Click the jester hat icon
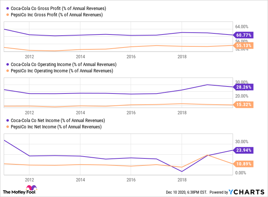Image resolution: width=268 pixels, height=197 pixels. pyautogui.click(x=33, y=188)
